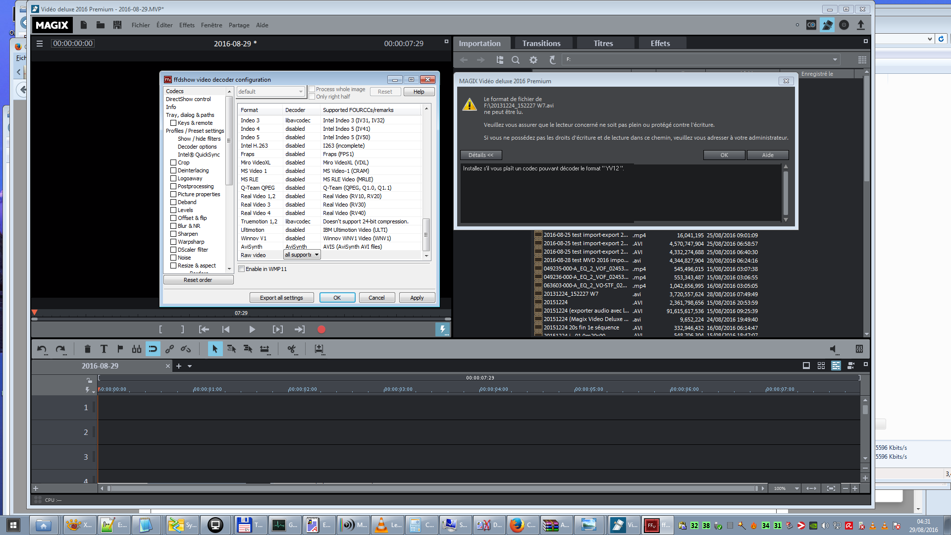Open the Effets menu

click(x=187, y=25)
